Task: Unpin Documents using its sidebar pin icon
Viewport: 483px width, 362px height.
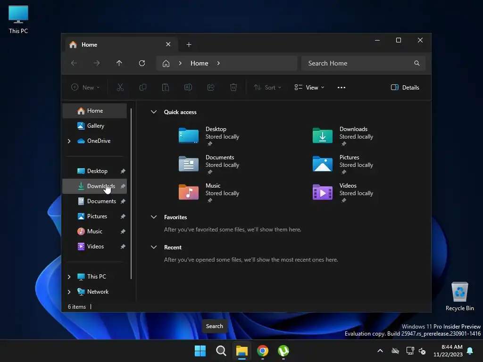Action: coord(123,201)
